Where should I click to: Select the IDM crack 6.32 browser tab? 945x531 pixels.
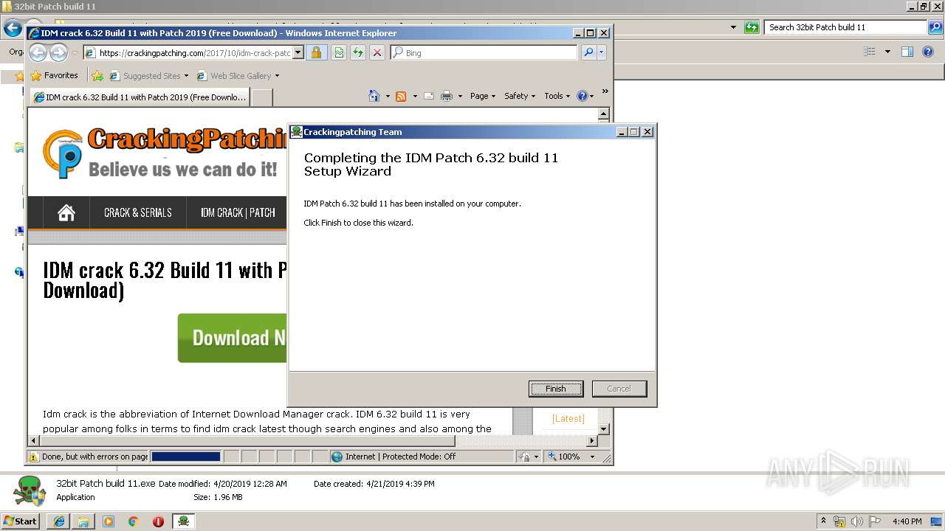pos(140,97)
